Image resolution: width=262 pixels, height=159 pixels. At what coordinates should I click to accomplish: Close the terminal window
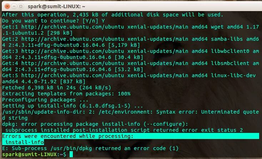[x=7, y=6]
